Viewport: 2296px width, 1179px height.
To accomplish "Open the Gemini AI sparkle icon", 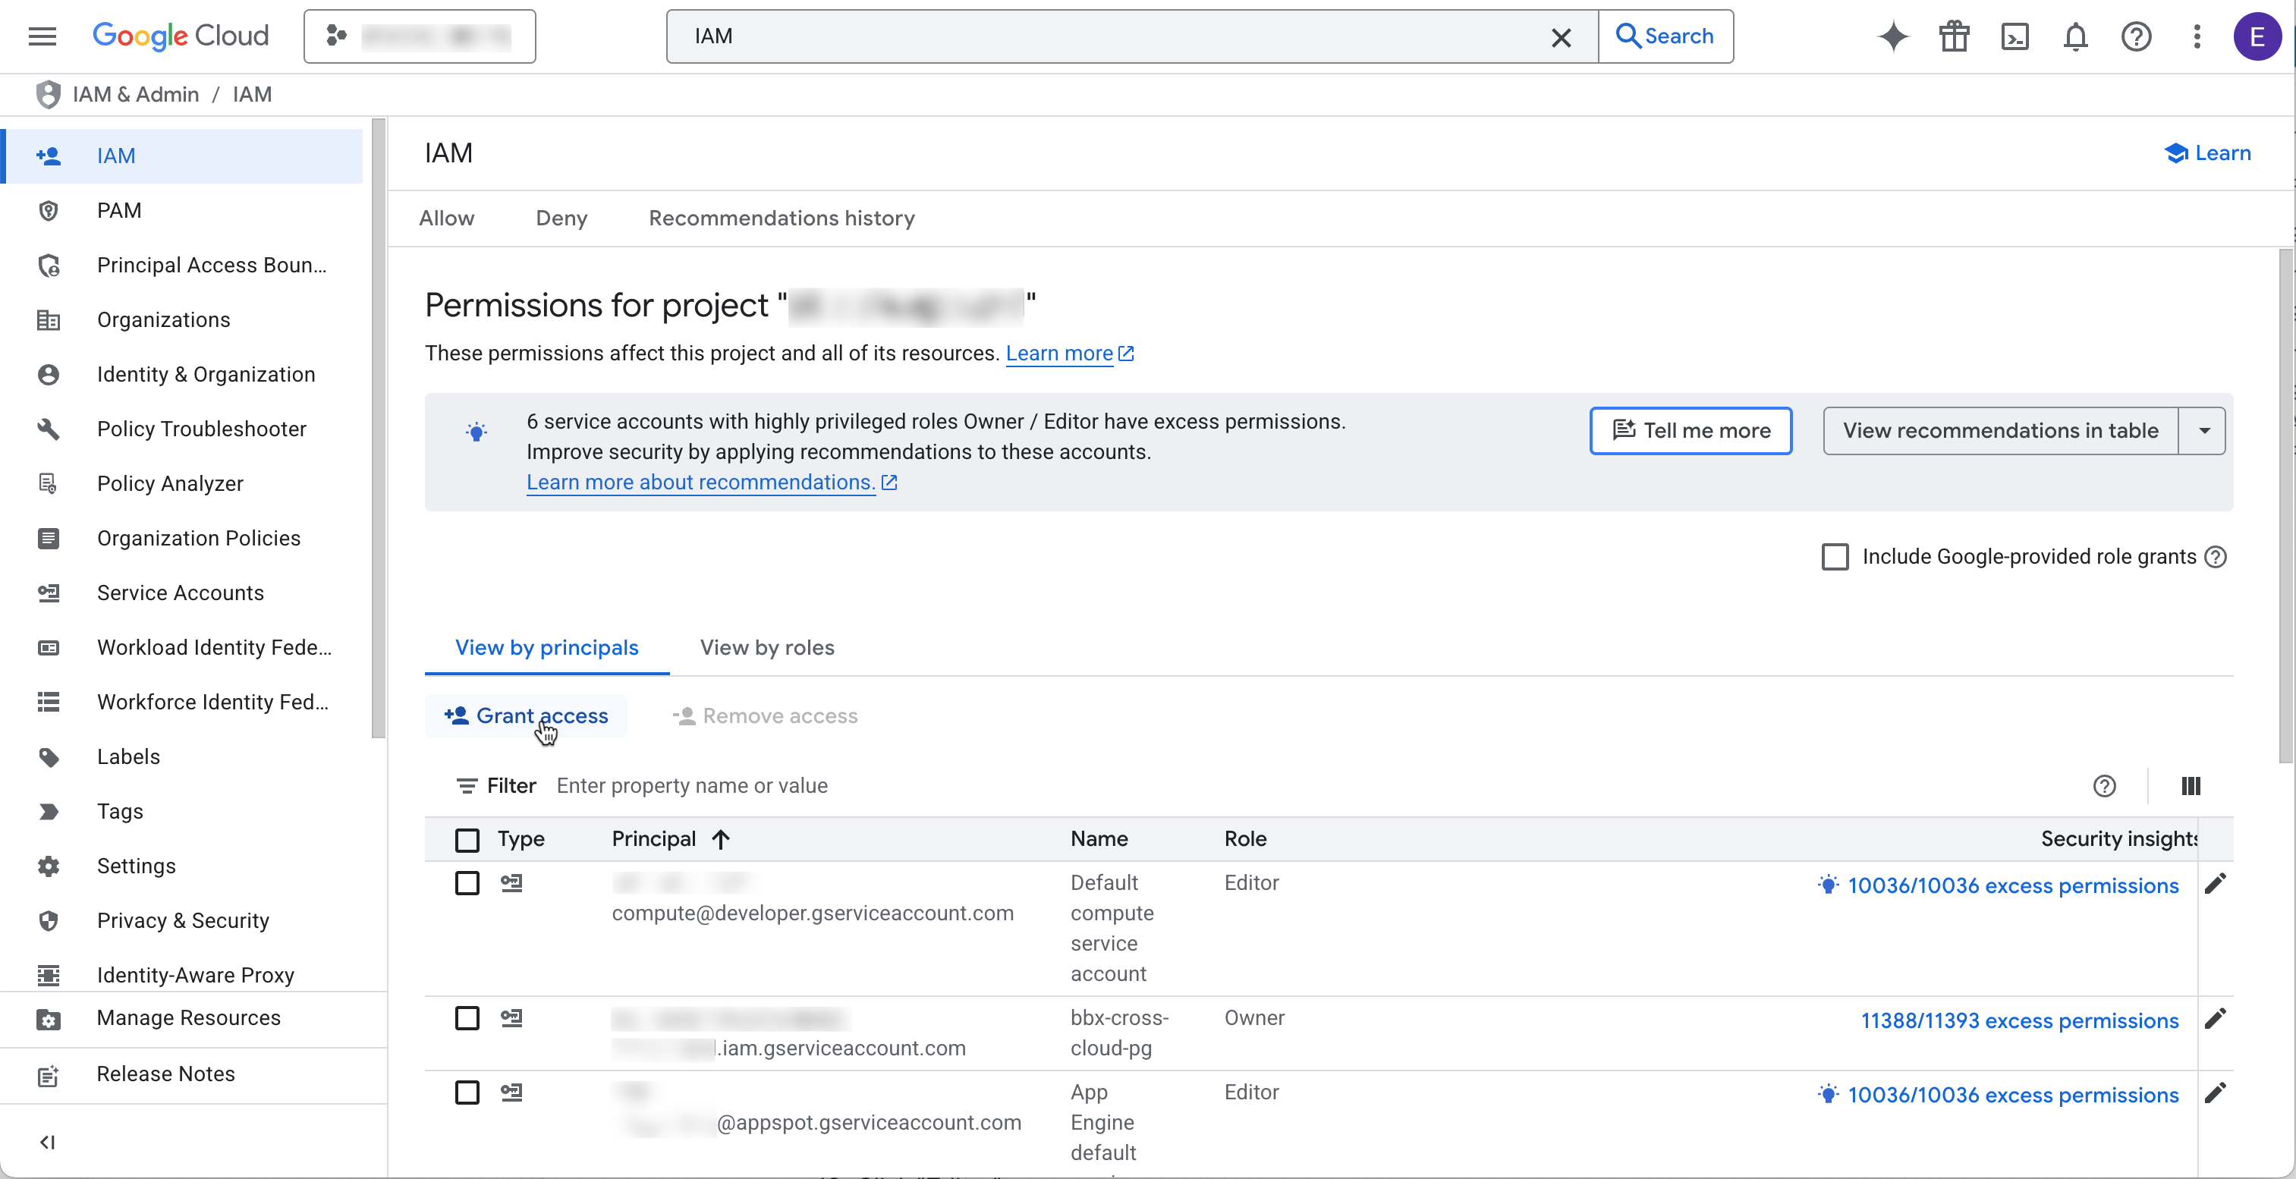I will point(1893,36).
